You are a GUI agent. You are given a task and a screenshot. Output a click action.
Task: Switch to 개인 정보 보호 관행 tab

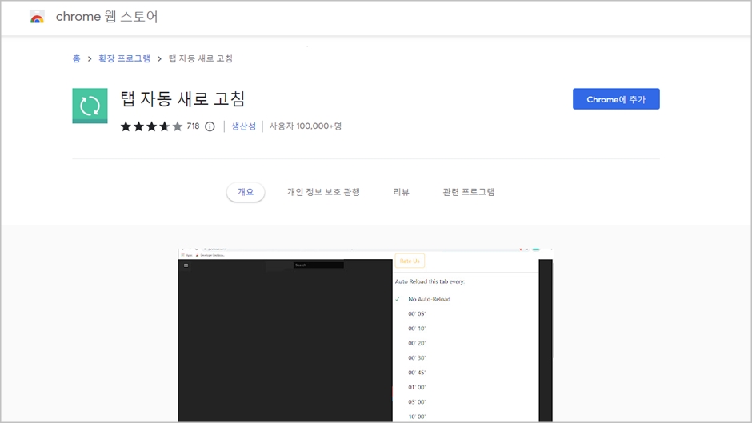click(x=323, y=192)
